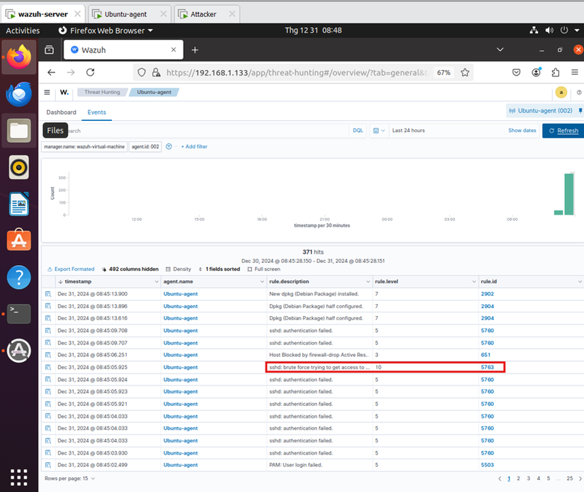Screen dimensions: 584x492
Task: Click Show dates link
Action: [x=522, y=131]
